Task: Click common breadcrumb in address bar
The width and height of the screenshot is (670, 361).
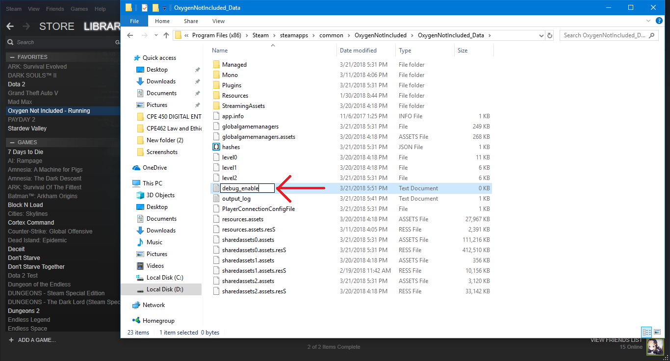Action: (331, 35)
